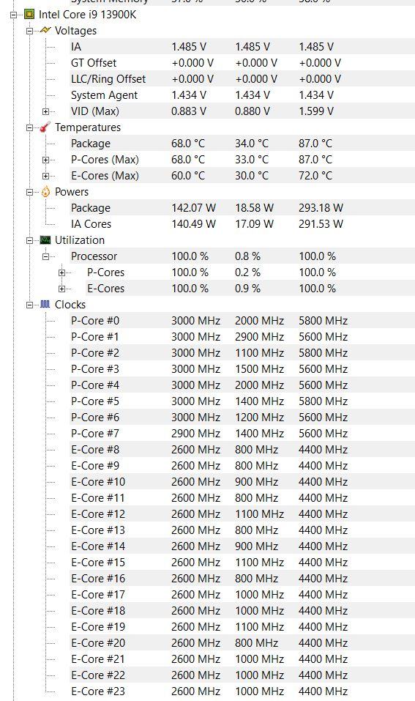415x701 pixels.
Task: Click the 1.599 V VID max value
Action: point(316,111)
